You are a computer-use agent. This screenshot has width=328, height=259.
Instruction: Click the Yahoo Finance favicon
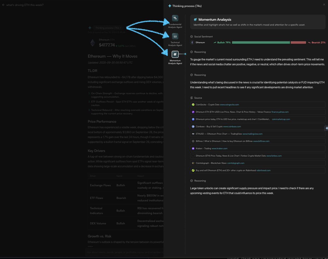193,112
